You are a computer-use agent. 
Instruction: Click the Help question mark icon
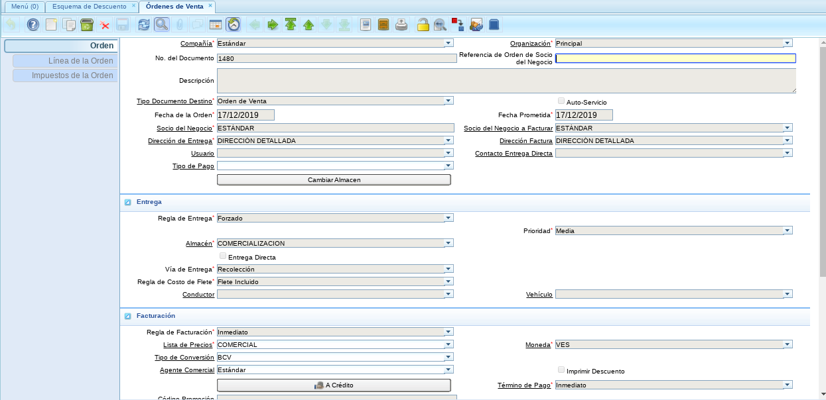tap(33, 25)
